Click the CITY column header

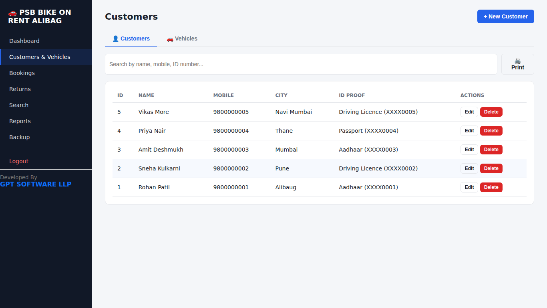[281, 95]
